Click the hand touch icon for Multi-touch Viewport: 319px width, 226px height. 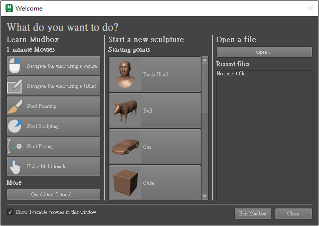pos(15,166)
